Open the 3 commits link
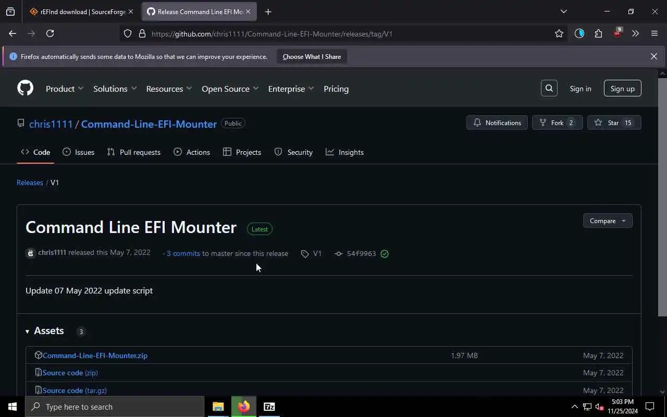The width and height of the screenshot is (667, 417). 183,253
